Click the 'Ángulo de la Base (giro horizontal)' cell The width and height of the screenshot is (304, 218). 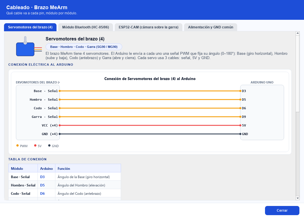pos(88,177)
